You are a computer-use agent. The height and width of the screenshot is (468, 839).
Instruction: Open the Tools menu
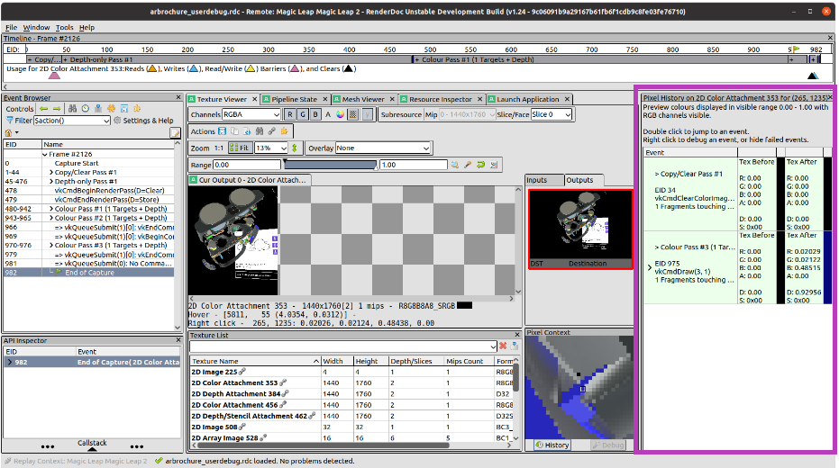[64, 28]
